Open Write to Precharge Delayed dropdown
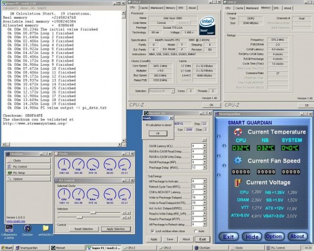The image size is (314, 251). coord(205,197)
